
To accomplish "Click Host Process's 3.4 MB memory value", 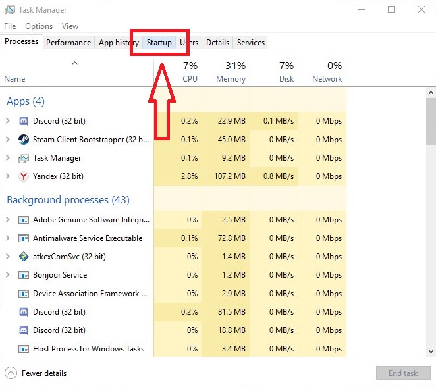I will click(x=234, y=349).
